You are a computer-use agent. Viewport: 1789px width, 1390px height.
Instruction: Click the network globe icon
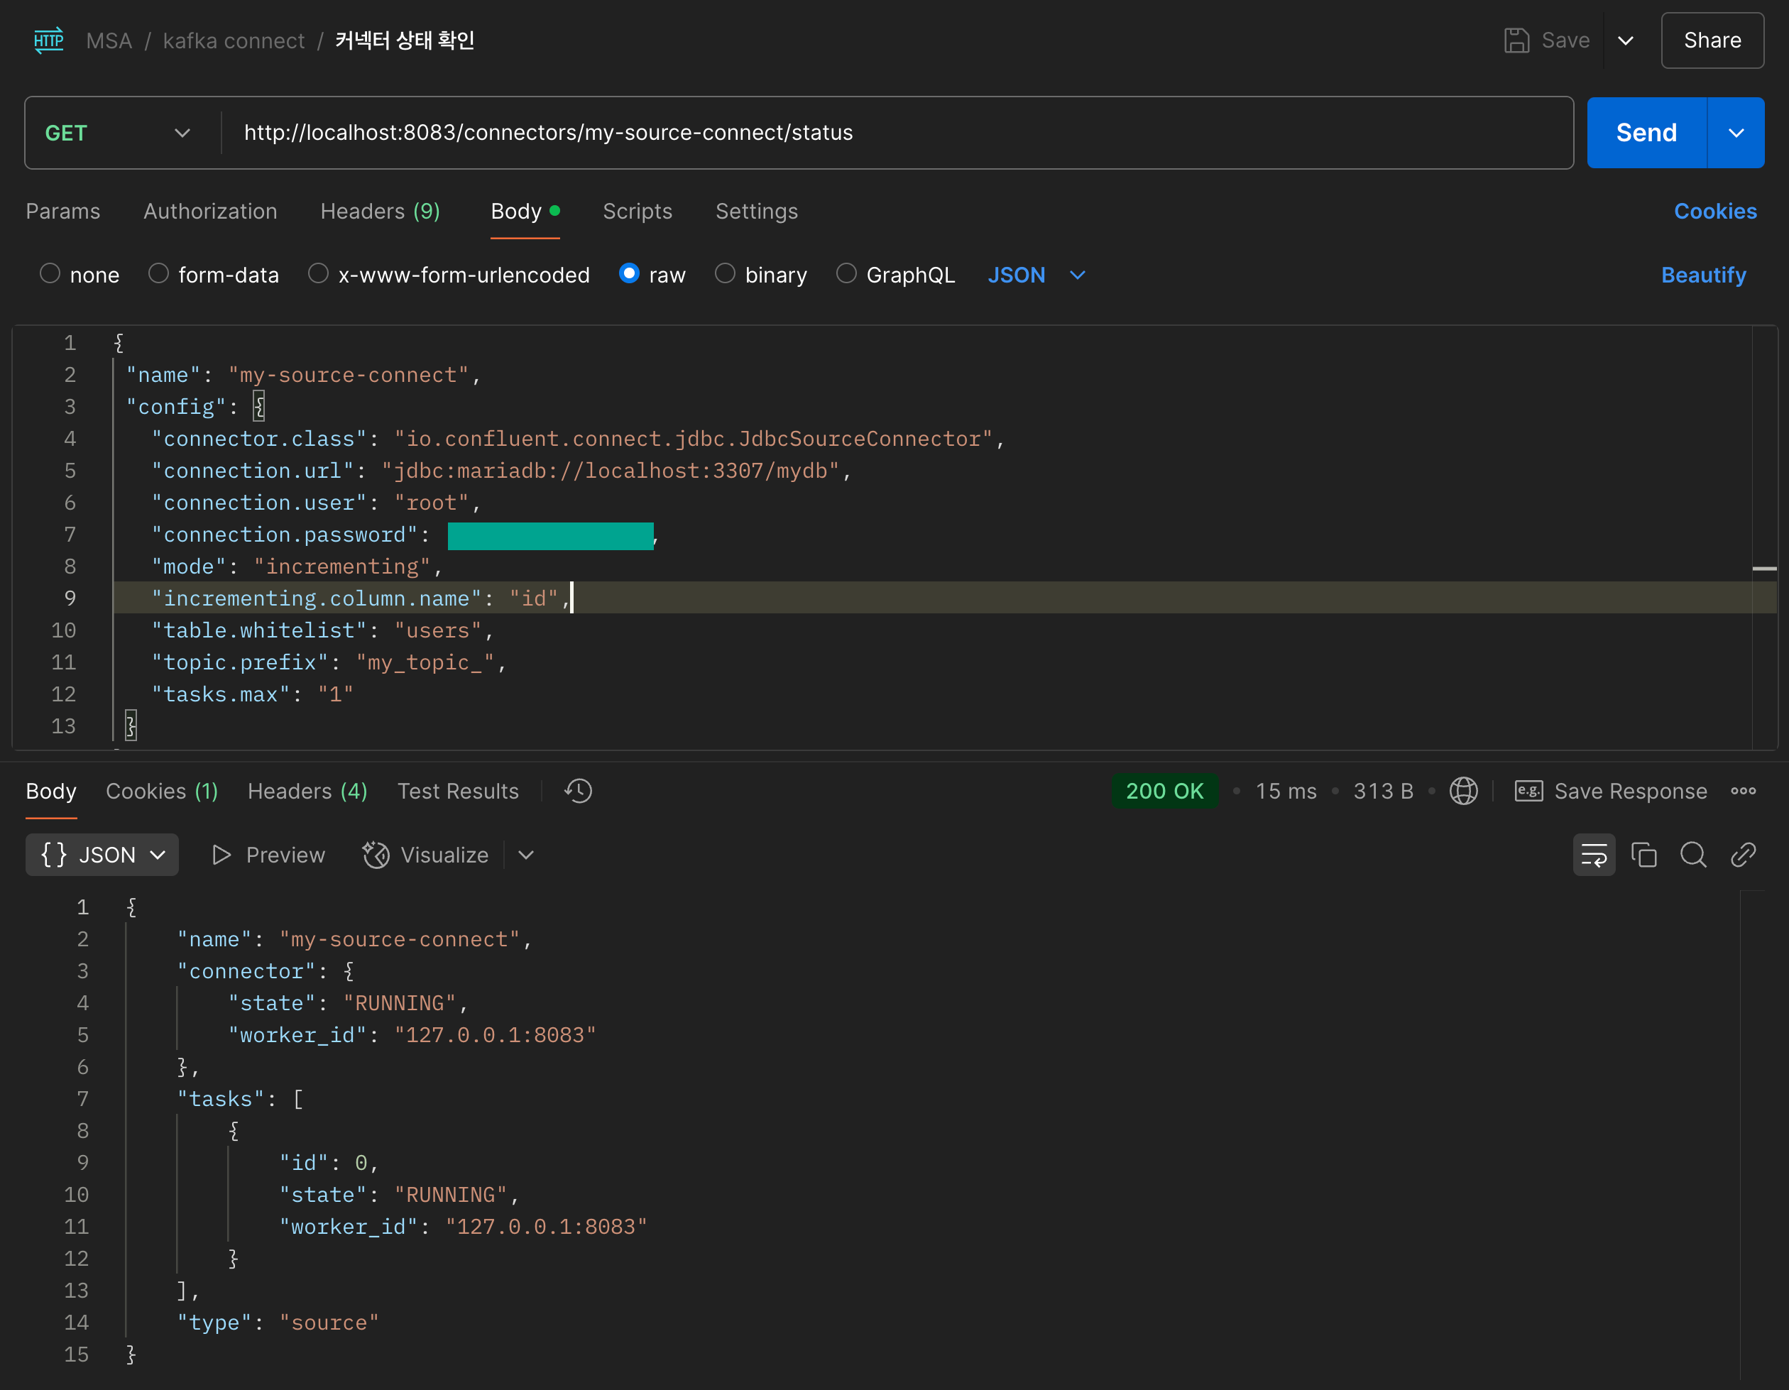(x=1463, y=790)
